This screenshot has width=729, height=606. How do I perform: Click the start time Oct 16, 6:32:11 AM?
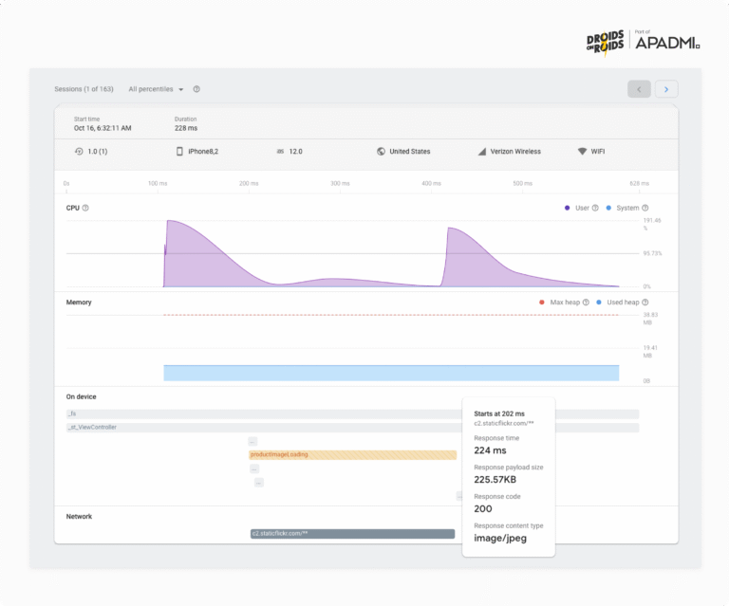click(x=103, y=128)
